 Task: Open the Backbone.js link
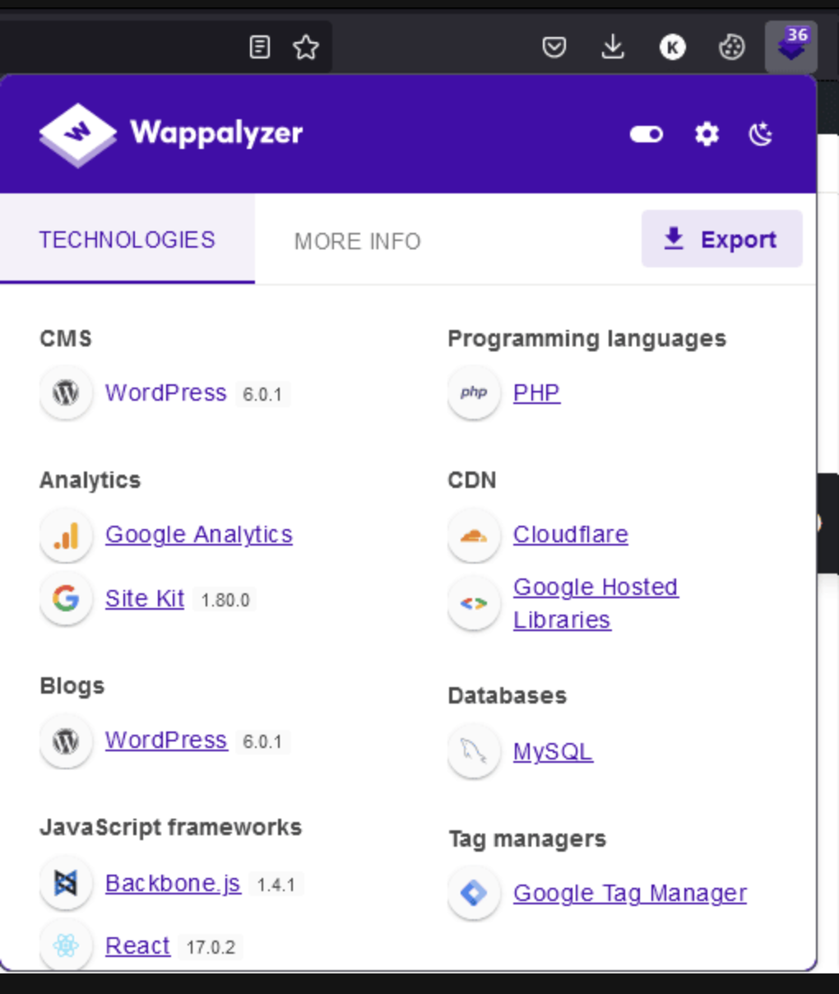point(173,883)
